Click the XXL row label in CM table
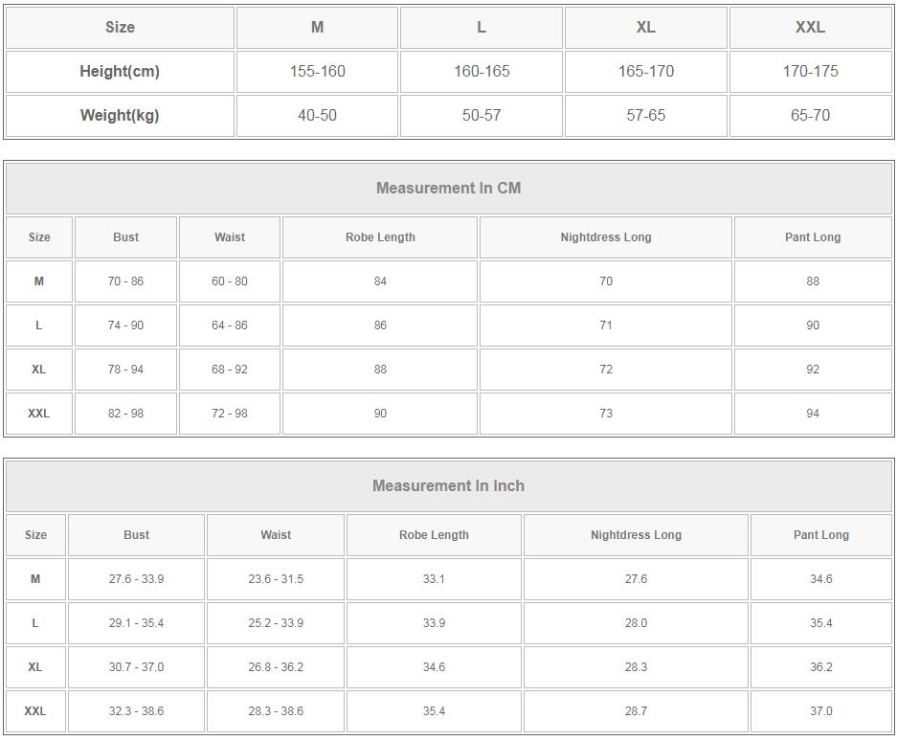This screenshot has height=741, width=897. [x=39, y=414]
